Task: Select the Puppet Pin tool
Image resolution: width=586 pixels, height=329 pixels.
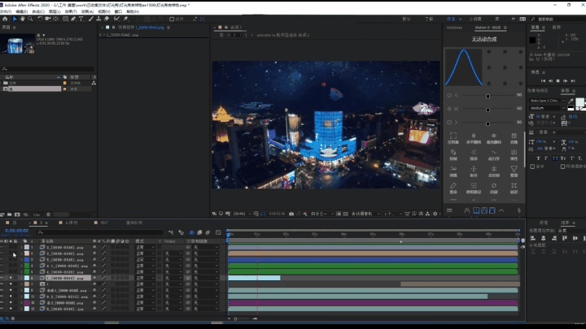Action: [x=126, y=19]
